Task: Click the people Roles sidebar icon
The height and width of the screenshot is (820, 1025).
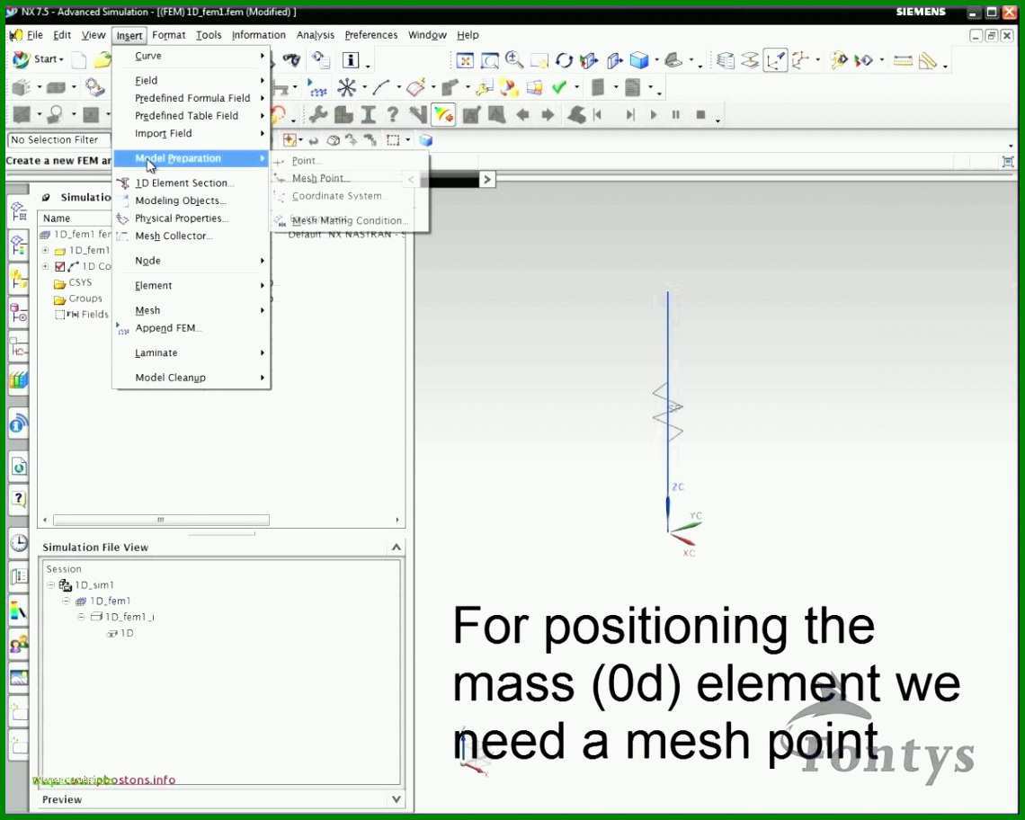Action: (19, 644)
